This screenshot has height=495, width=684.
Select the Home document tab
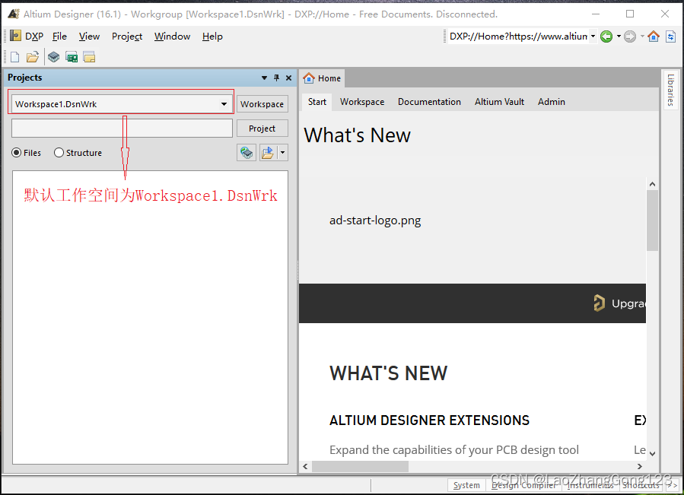[x=322, y=78]
